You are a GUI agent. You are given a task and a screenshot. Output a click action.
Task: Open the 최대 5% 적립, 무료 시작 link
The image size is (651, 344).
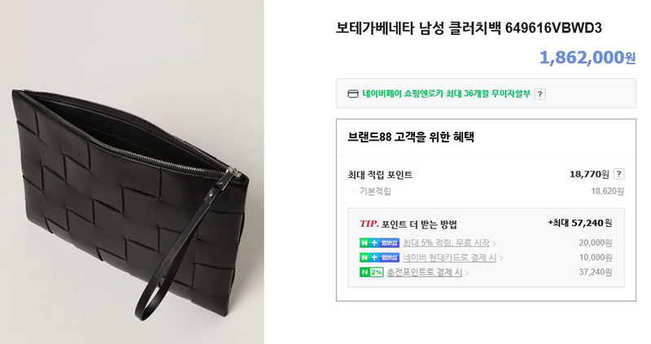(x=446, y=242)
